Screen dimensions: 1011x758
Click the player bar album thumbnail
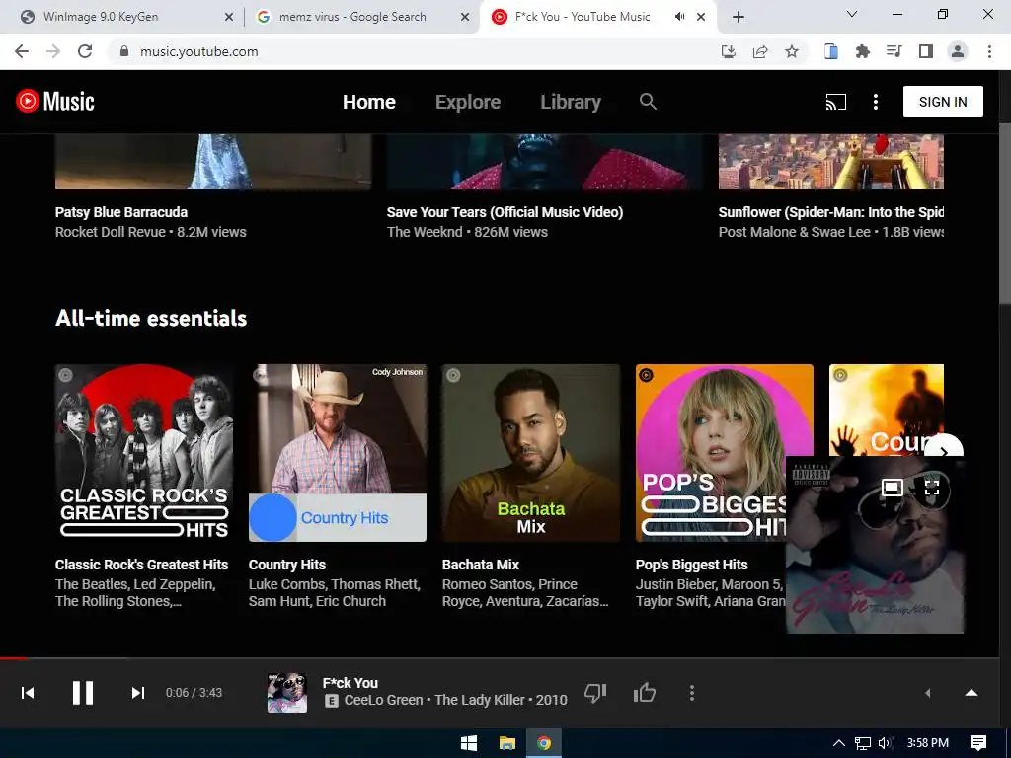coord(287,693)
